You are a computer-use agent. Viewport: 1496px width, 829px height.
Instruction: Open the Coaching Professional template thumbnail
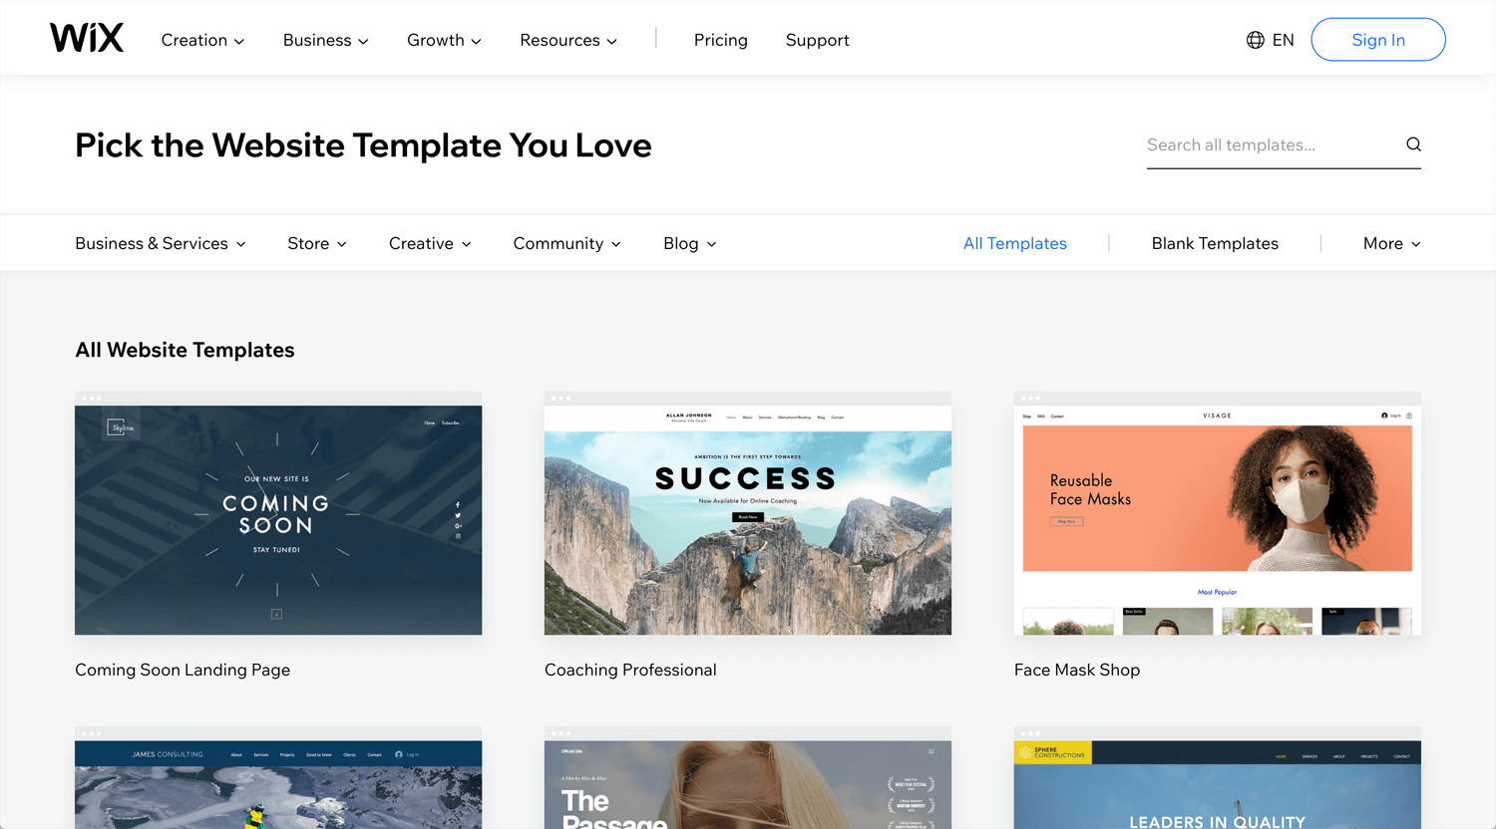tap(748, 513)
